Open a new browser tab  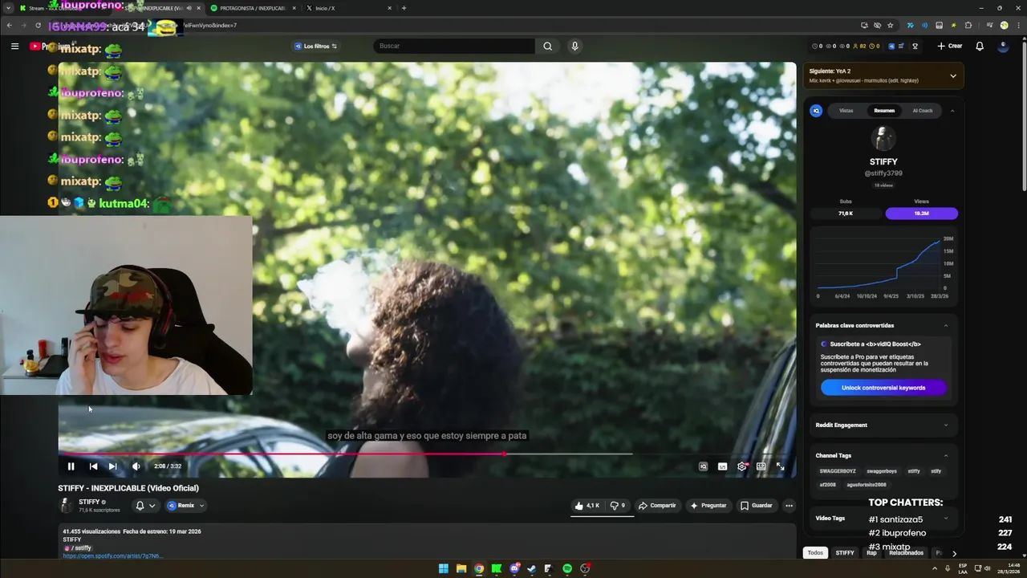(404, 8)
